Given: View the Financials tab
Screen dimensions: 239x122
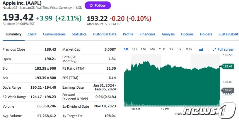Looking at the screenshot, I should coord(147,34).
